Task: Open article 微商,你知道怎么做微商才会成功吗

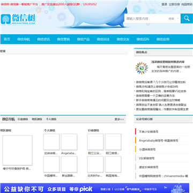Action: [x=157, y=87]
